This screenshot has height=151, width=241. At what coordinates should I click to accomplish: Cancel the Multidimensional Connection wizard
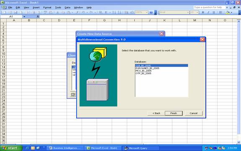(194, 113)
